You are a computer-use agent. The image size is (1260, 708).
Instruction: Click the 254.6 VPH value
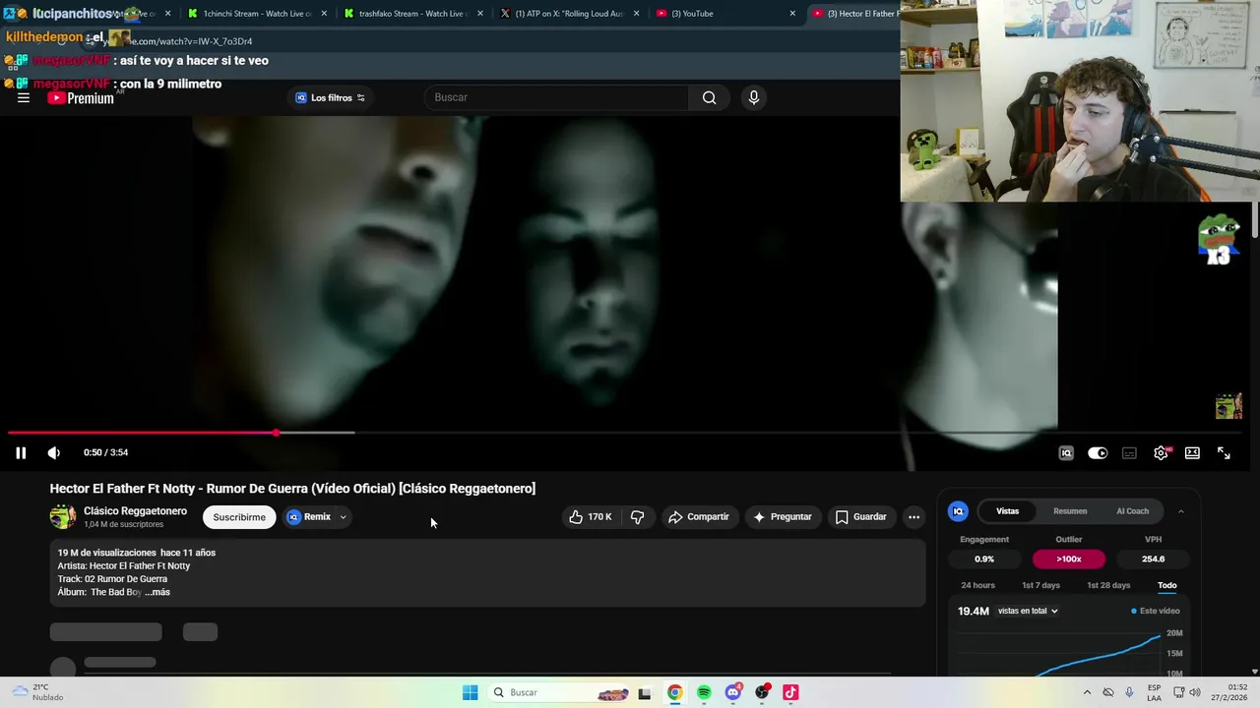[x=1153, y=559]
